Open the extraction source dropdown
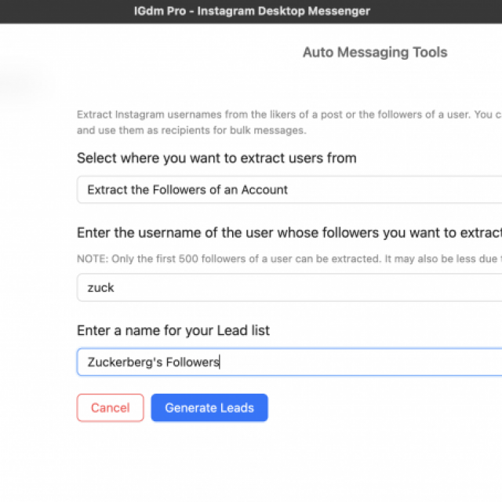Viewport: 502px width, 502px height. point(289,190)
